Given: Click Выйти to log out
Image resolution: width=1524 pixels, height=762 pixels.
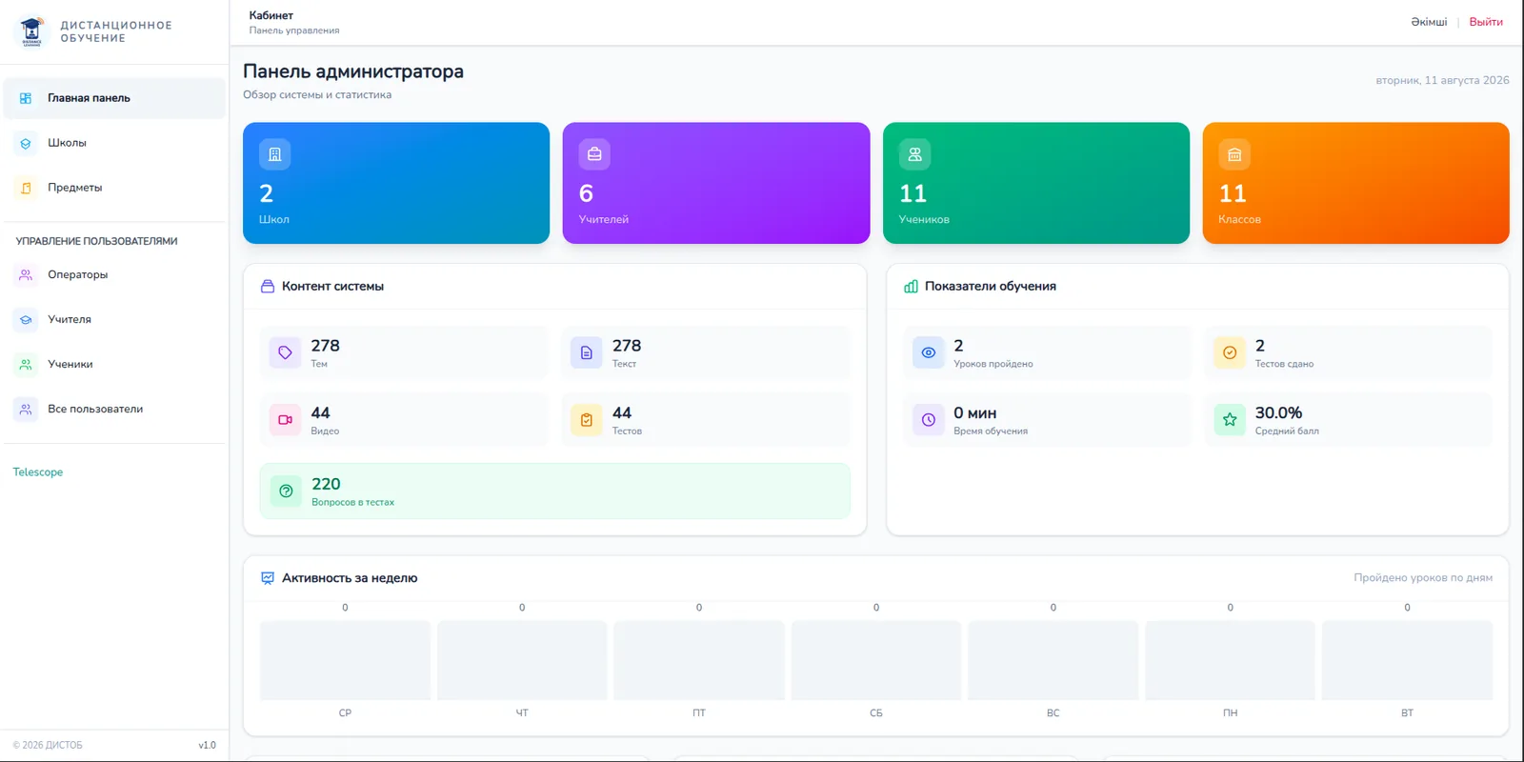Looking at the screenshot, I should (1486, 22).
